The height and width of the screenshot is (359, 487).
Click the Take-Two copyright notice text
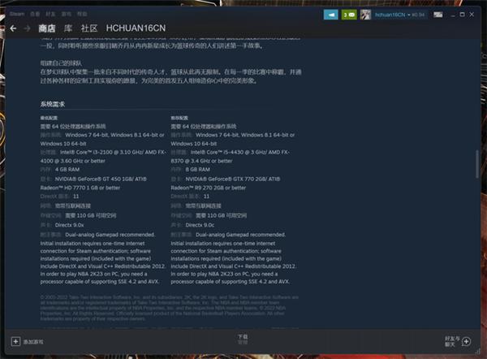[x=170, y=308]
